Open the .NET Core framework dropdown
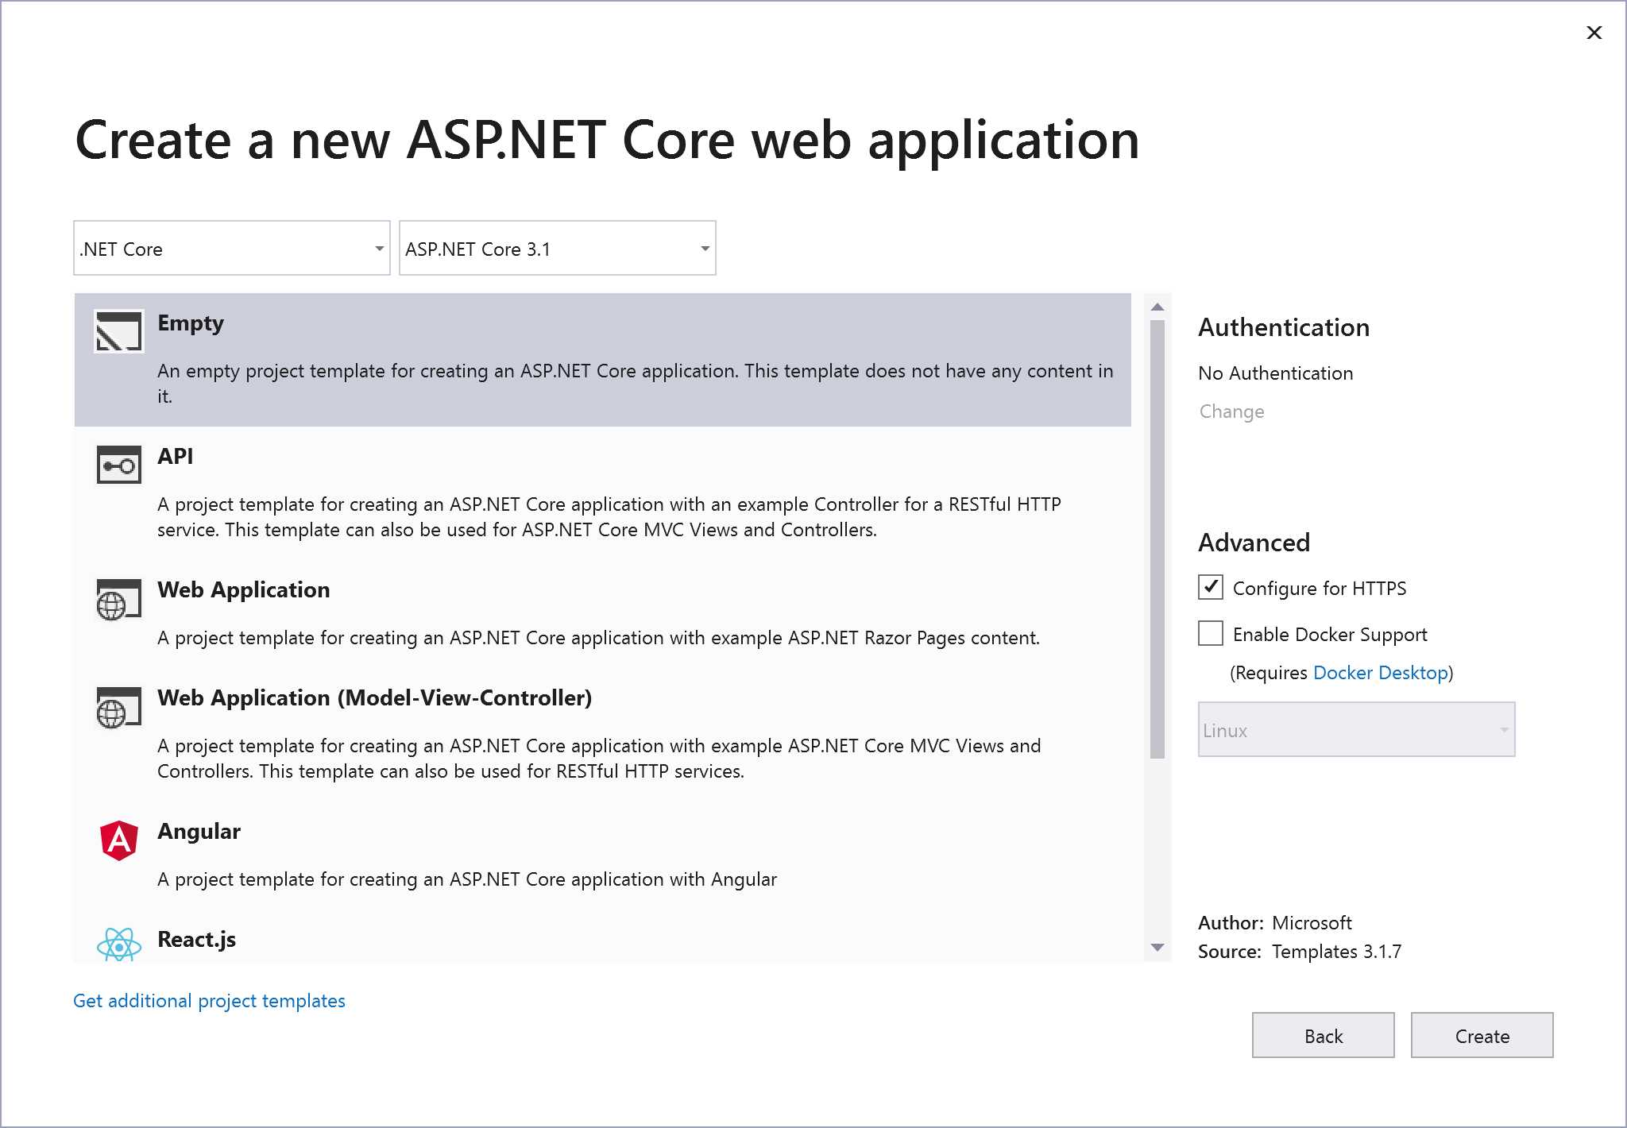This screenshot has height=1128, width=1627. [231, 249]
